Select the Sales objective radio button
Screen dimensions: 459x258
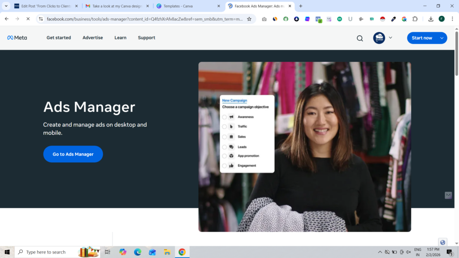[225, 137]
